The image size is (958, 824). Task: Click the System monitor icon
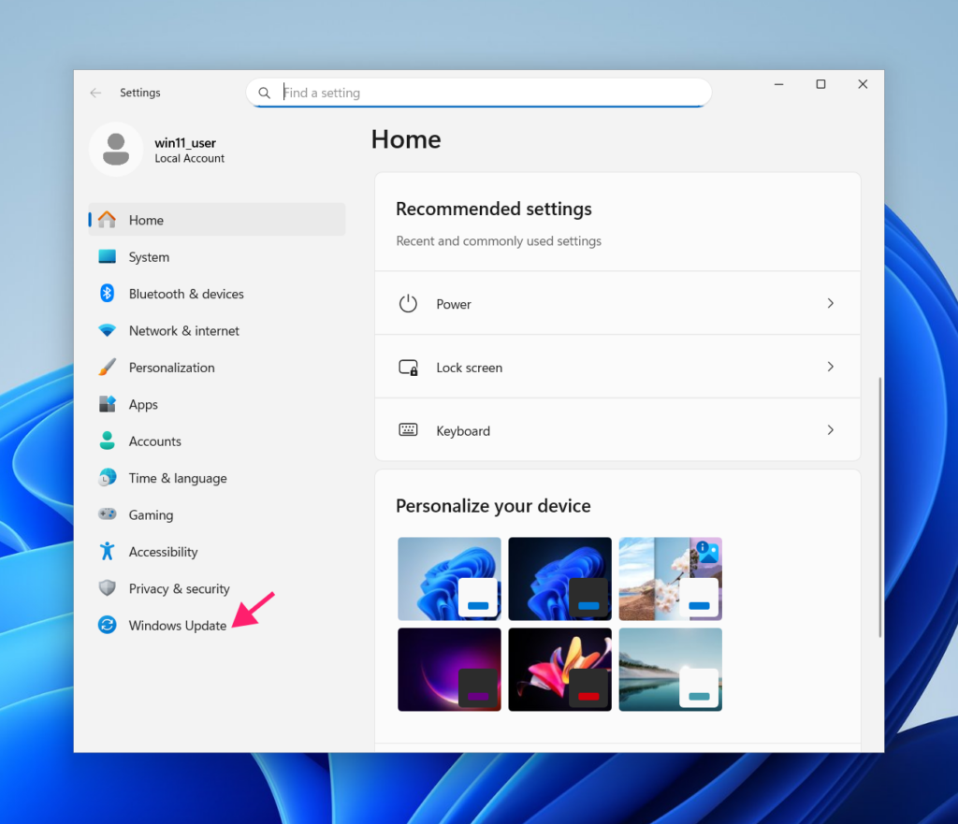coord(107,256)
